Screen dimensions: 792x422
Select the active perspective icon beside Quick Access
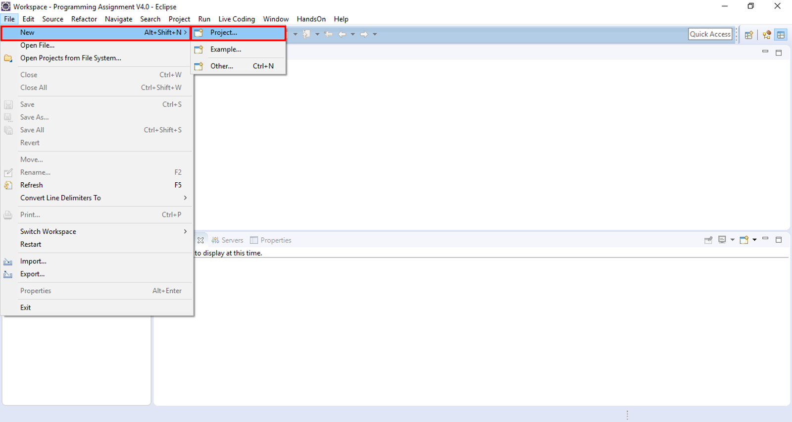point(781,35)
